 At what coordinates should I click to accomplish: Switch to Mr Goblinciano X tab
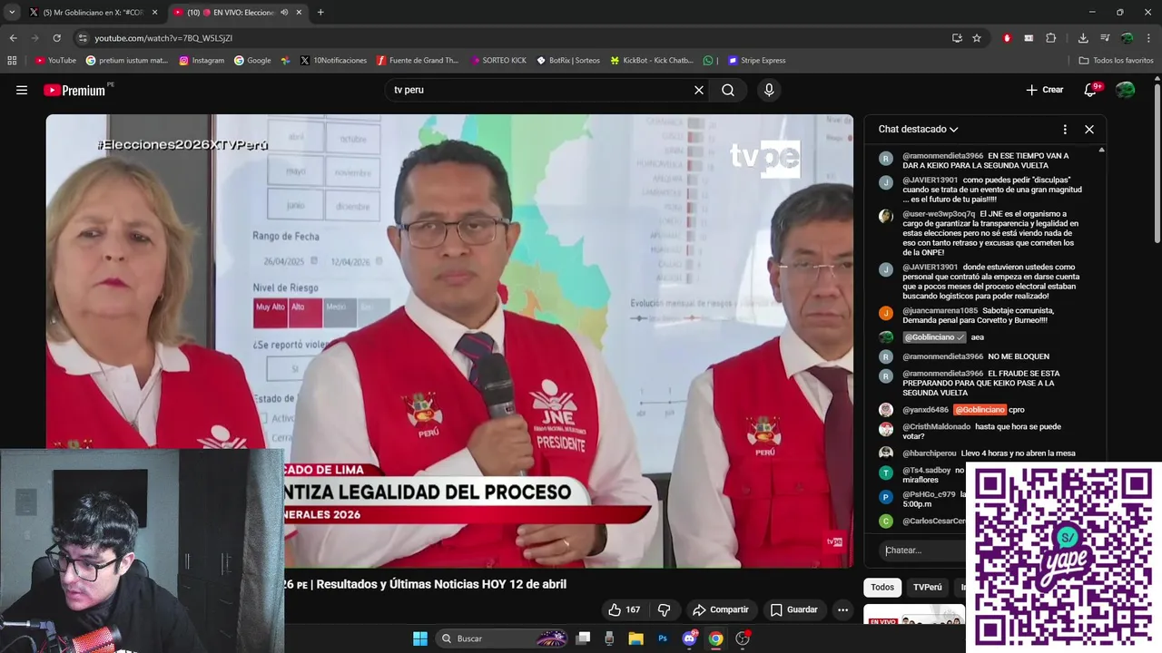93,13
